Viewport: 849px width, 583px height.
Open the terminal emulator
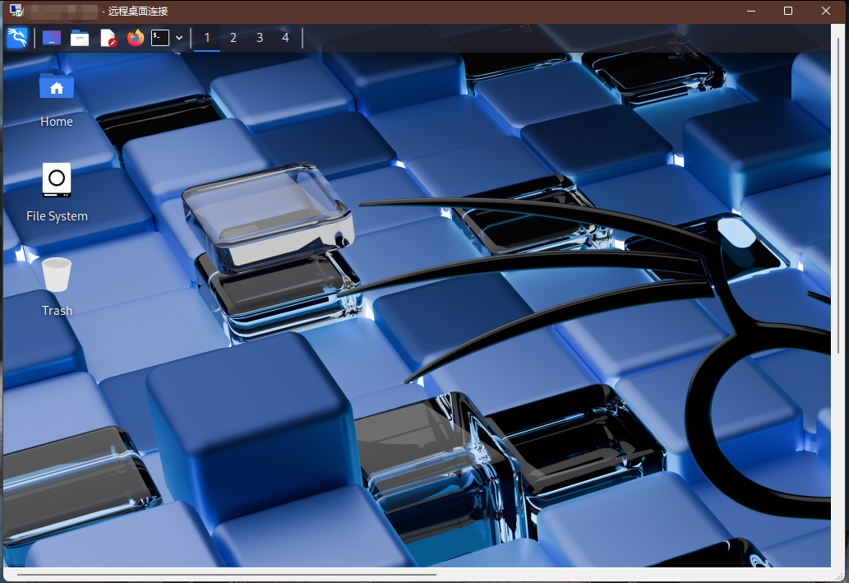tap(160, 38)
